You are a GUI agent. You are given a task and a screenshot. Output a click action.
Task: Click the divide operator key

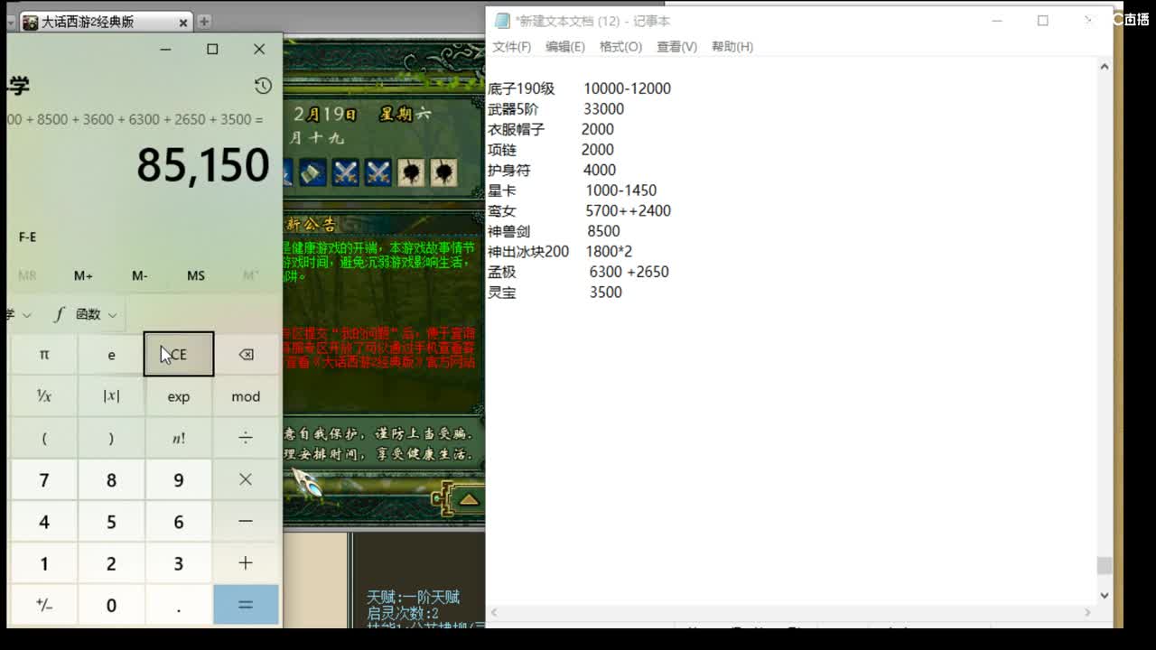click(246, 438)
